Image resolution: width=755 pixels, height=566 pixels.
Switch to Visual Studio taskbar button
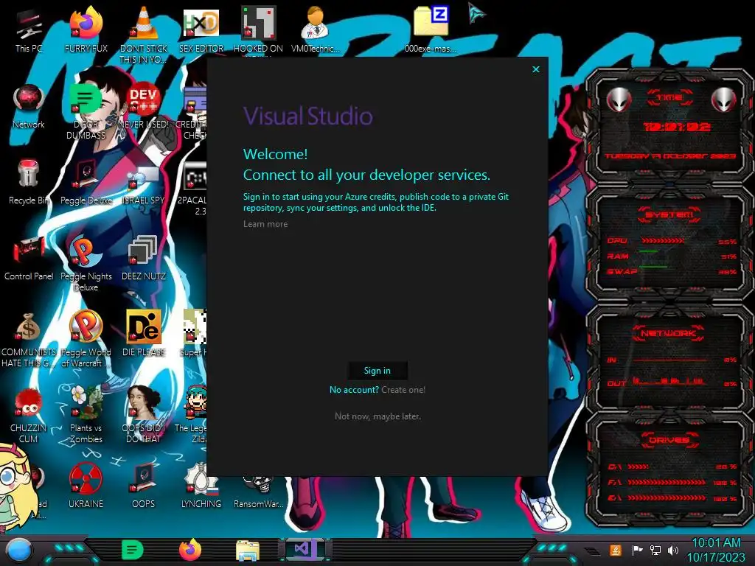[305, 549]
